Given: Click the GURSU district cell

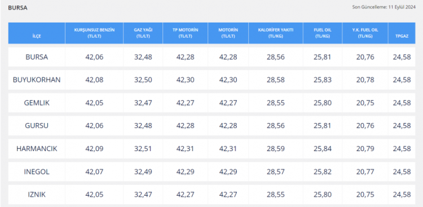Looking at the screenshot, I should click(37, 125).
